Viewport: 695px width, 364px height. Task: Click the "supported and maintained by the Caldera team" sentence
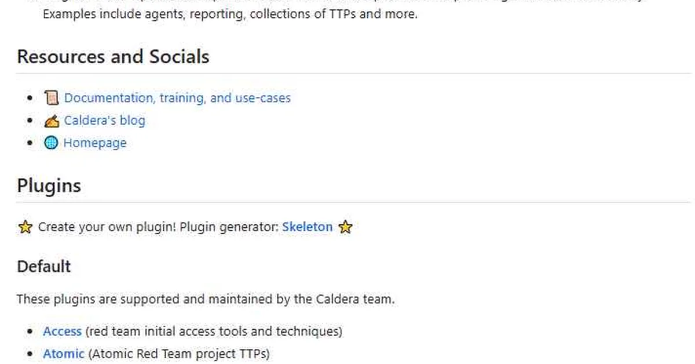pyautogui.click(x=205, y=300)
